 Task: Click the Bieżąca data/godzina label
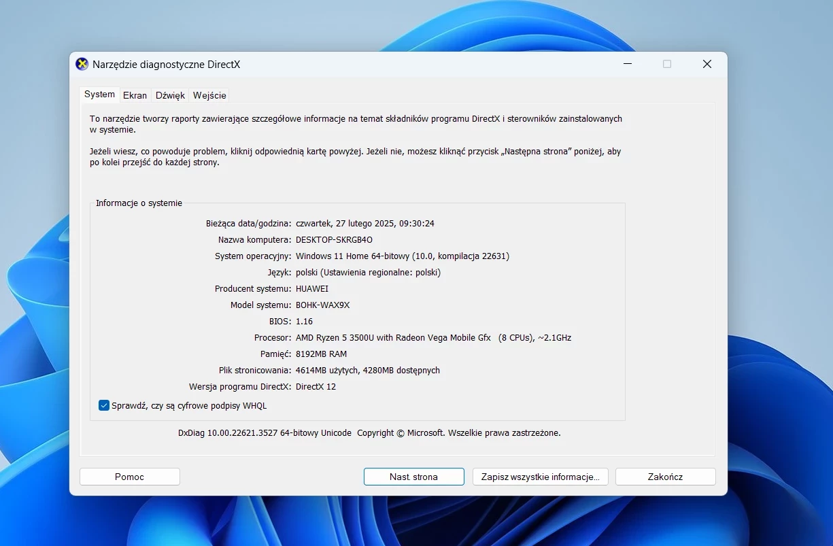(x=248, y=223)
